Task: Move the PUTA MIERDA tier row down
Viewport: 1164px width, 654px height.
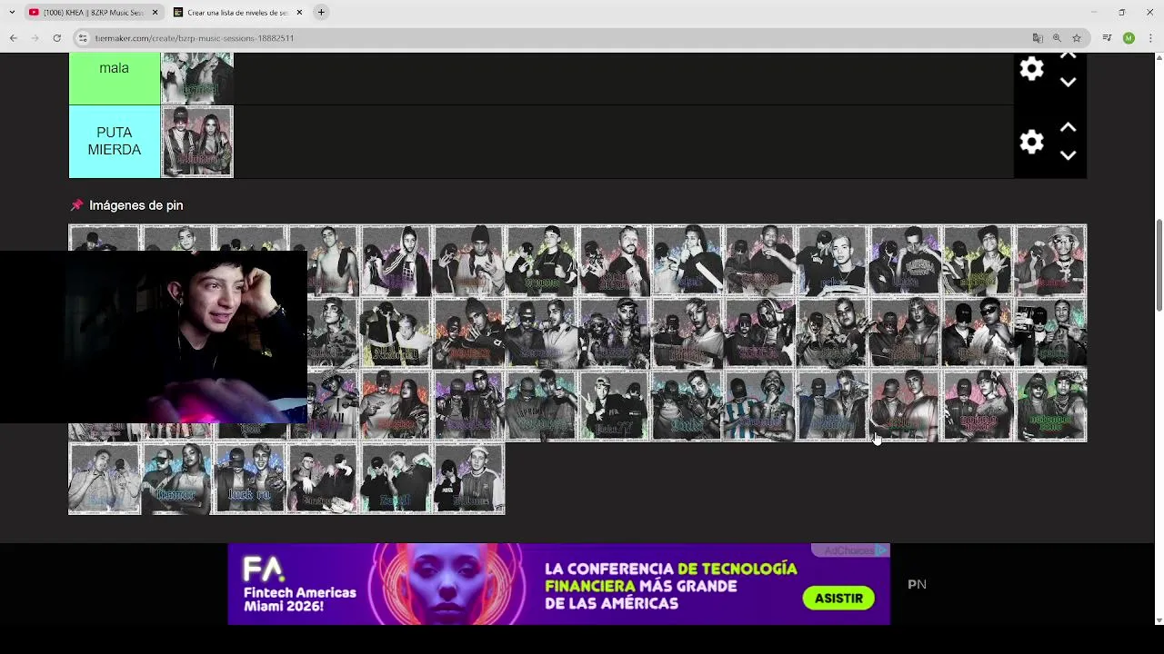Action: [1069, 155]
